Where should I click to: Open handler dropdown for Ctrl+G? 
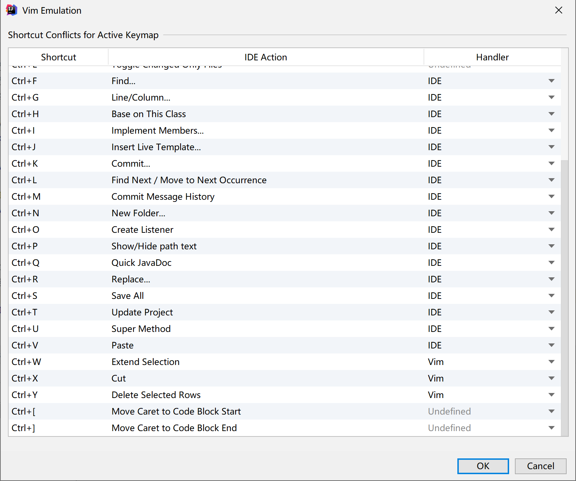click(552, 97)
